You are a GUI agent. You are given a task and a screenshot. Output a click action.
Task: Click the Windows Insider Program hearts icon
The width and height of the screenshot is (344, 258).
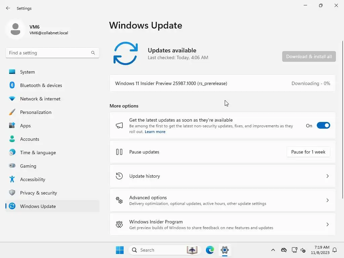[x=119, y=224]
